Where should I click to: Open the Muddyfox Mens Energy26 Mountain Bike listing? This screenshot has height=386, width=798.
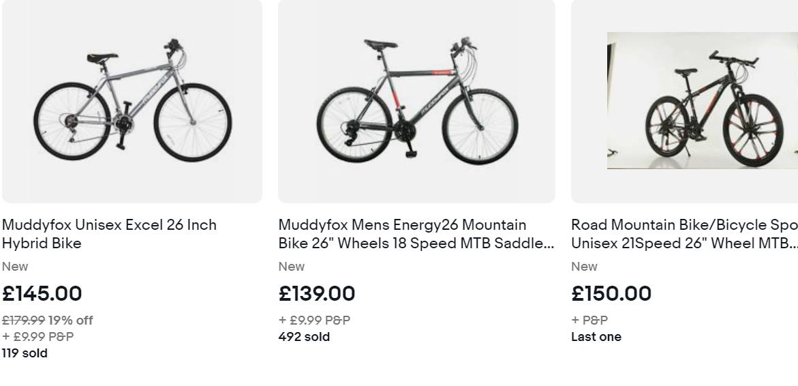point(416,234)
